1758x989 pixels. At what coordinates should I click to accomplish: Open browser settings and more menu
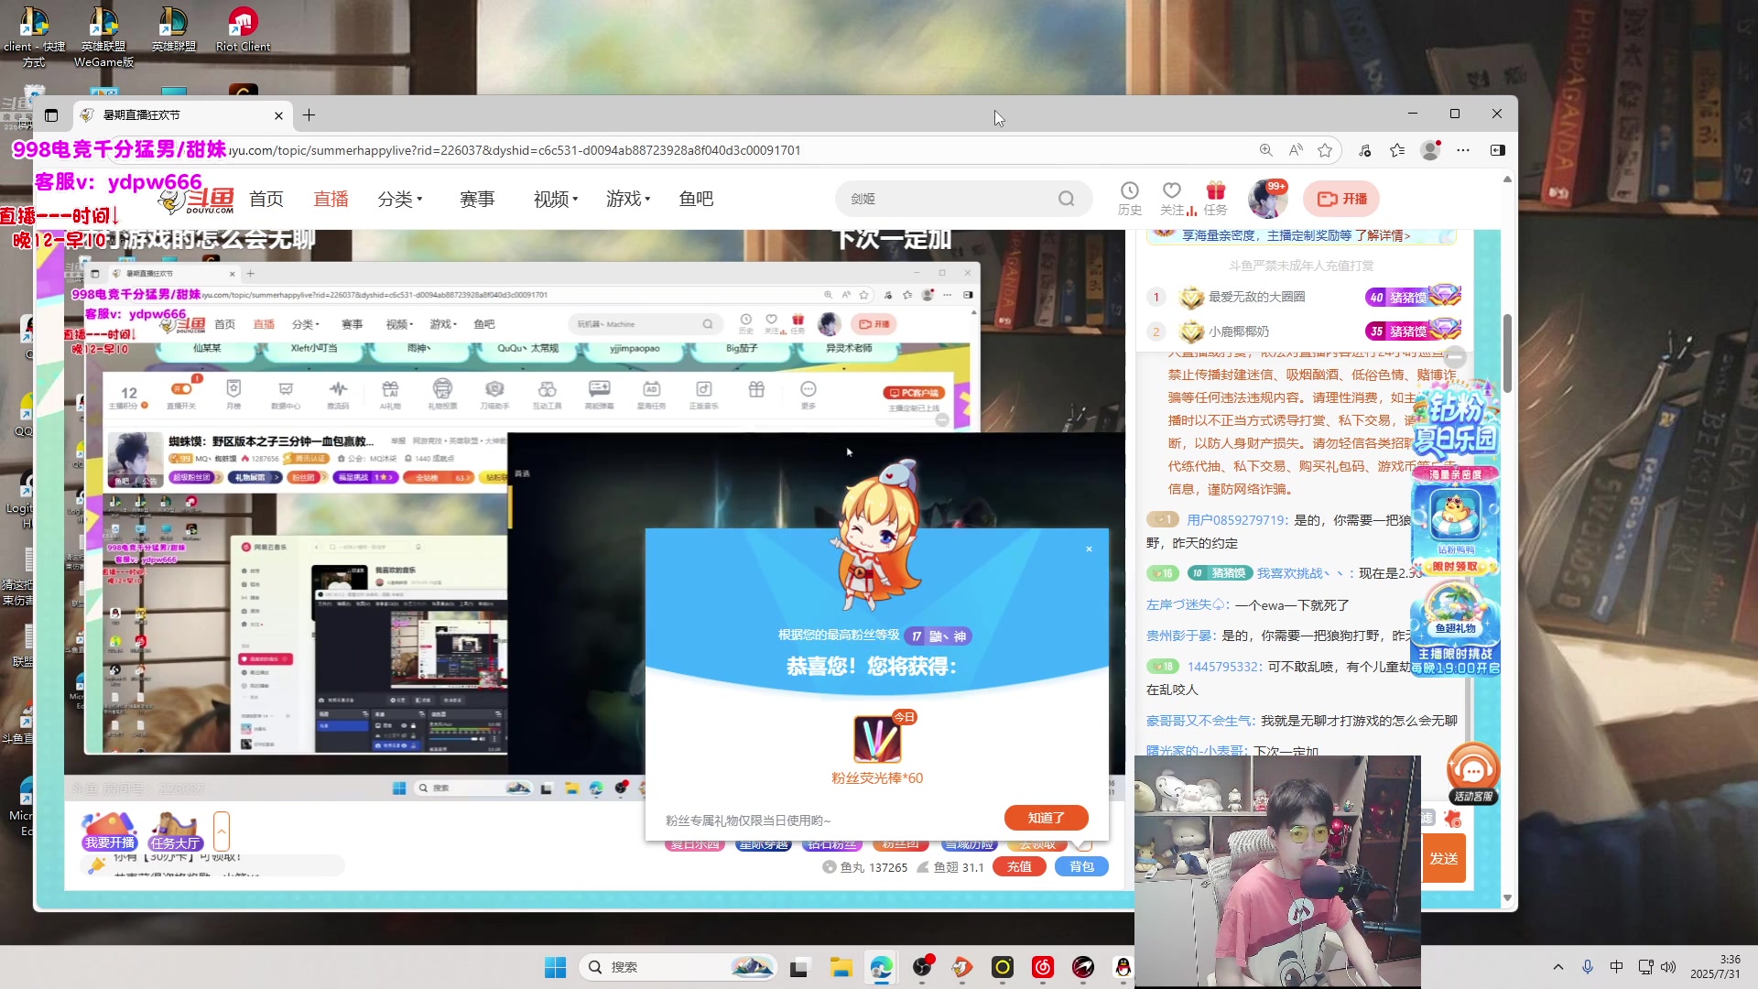(1463, 150)
